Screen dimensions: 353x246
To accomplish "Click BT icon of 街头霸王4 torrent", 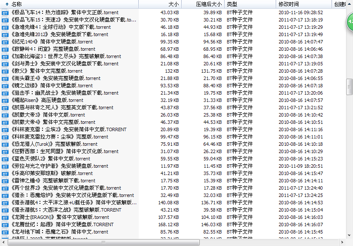I will point(5,78).
